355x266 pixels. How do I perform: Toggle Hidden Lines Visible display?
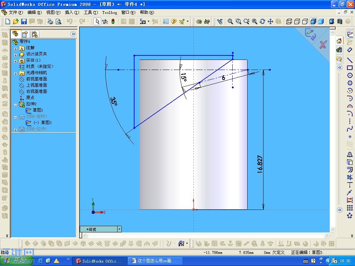click(297, 21)
